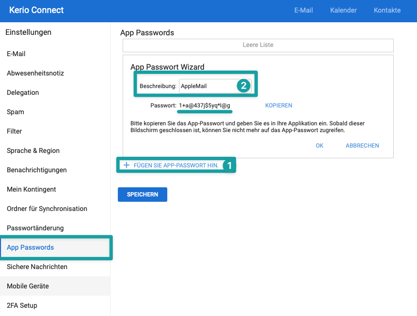Click into the Beschreibung input field

coord(215,86)
